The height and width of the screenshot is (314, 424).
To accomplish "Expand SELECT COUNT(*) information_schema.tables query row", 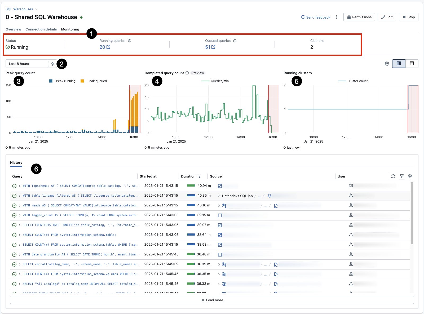I will (x=20, y=235).
